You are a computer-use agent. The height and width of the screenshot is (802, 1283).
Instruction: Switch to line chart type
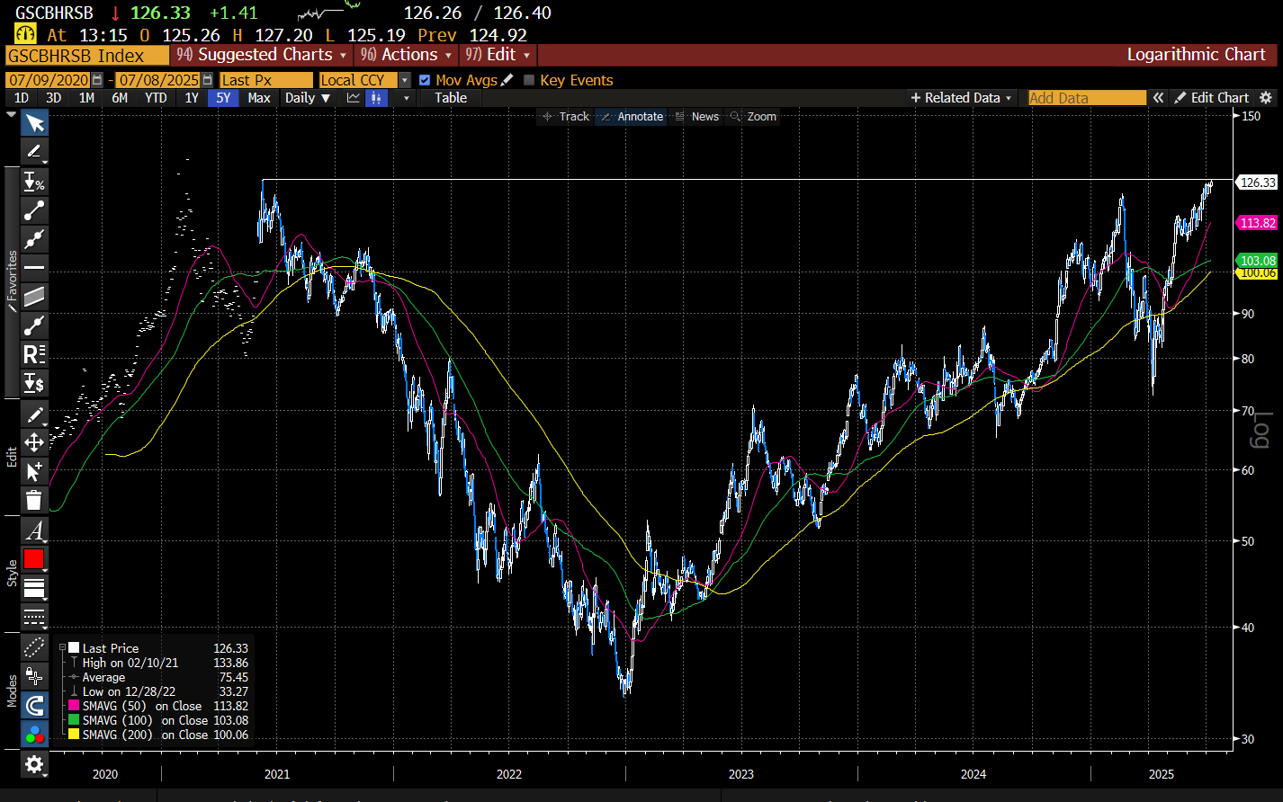pos(354,98)
